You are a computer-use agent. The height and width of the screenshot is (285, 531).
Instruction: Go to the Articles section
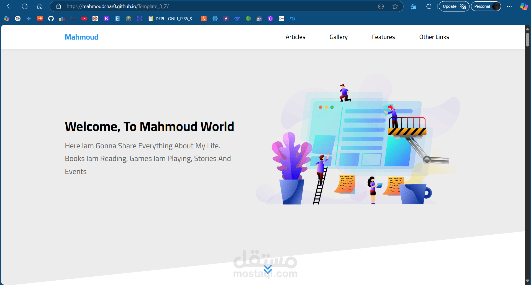(x=295, y=37)
